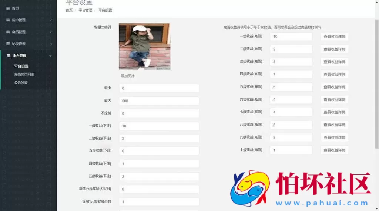
Task: Click 查看收益详情 for 三级收益(充值)
Action: (x=335, y=62)
